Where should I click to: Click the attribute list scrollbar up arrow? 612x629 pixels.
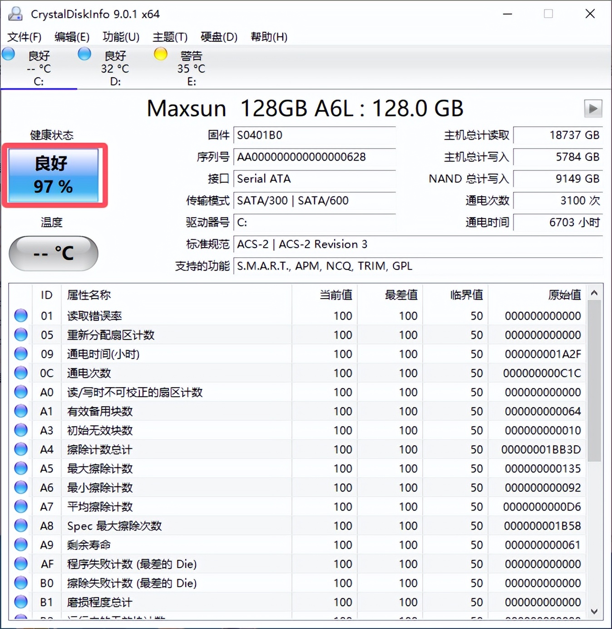click(594, 293)
